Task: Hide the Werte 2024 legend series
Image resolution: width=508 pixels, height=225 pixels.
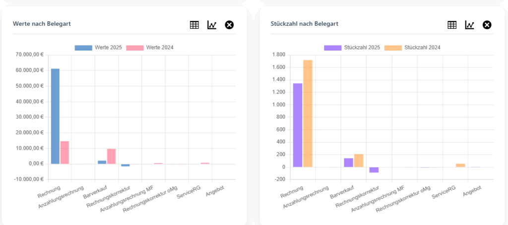Action: tap(149, 48)
